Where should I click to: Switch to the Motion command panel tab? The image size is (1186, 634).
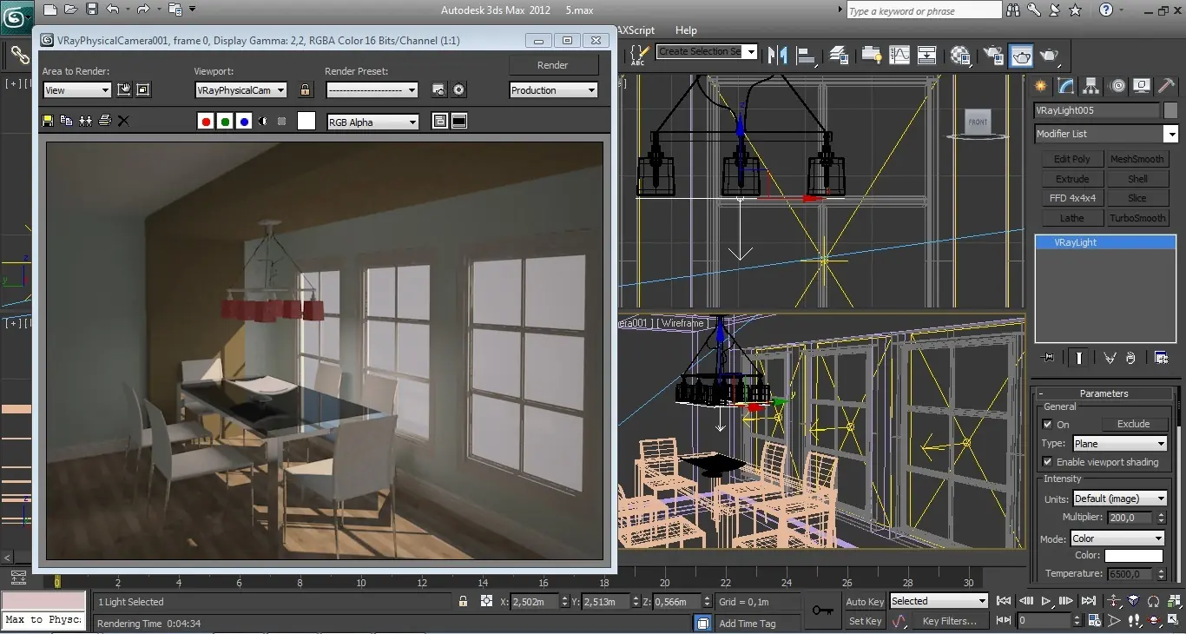1117,86
